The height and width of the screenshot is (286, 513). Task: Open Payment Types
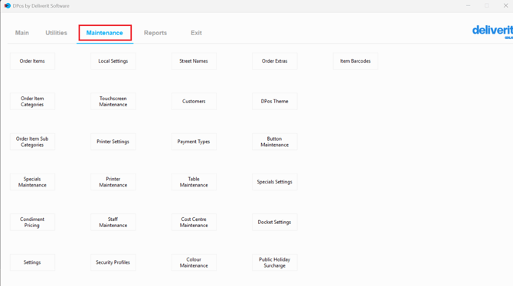coord(194,141)
